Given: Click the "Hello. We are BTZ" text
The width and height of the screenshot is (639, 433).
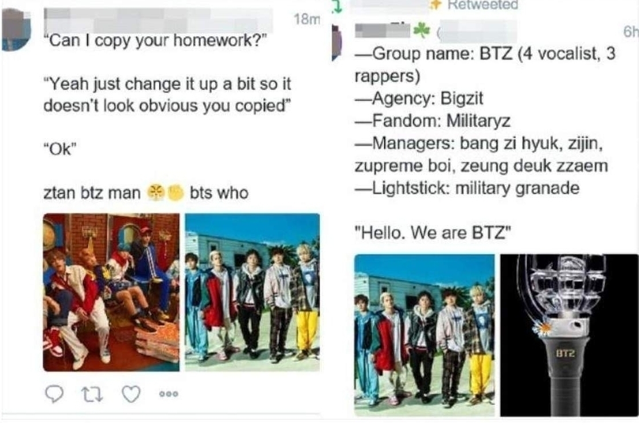Looking at the screenshot, I should [x=433, y=233].
